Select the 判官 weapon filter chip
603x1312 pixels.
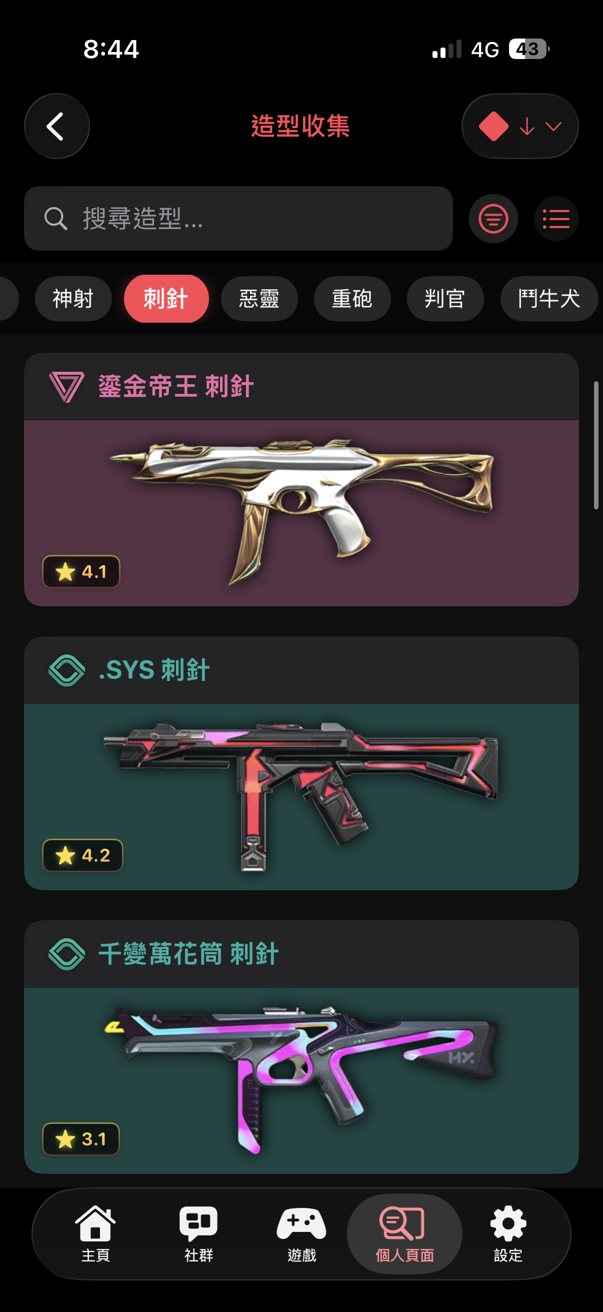coord(444,298)
